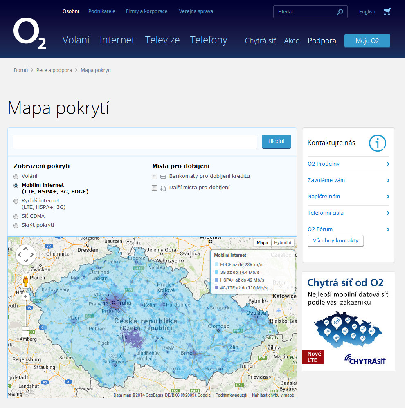Switch to the Podnikatelé segment
Image resolution: width=405 pixels, height=408 pixels.
101,11
